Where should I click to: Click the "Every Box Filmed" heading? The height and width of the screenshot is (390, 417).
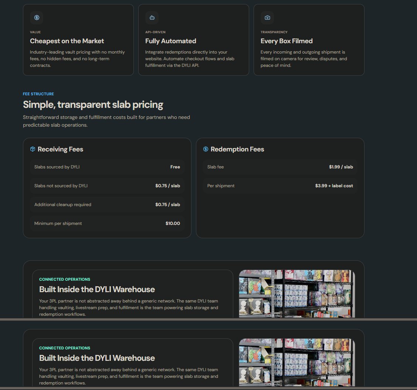point(287,41)
